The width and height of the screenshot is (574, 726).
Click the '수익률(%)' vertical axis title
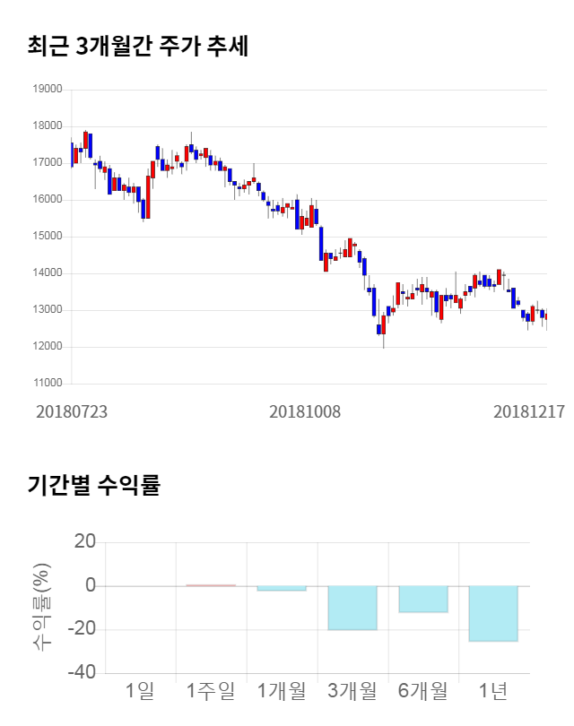(41, 607)
